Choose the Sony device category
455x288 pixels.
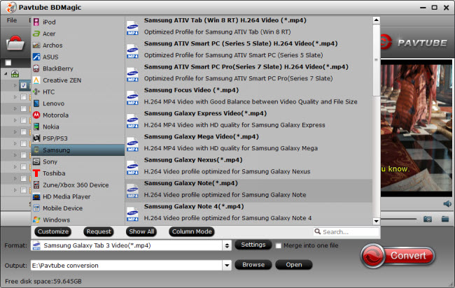coord(78,161)
